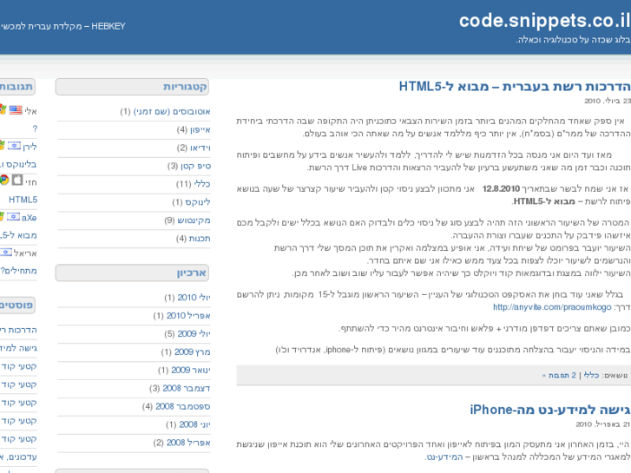Open commenter אריאל's link
631x473 pixels.
pyautogui.click(x=25, y=253)
